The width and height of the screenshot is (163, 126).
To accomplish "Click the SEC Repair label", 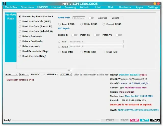I will [64, 29].
